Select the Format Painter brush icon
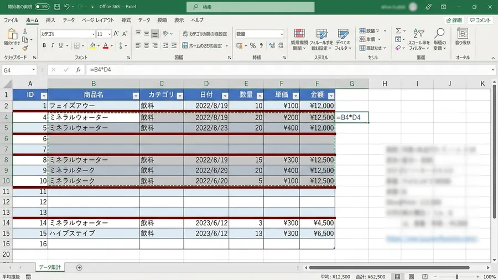The height and width of the screenshot is (280, 498). click(25, 48)
